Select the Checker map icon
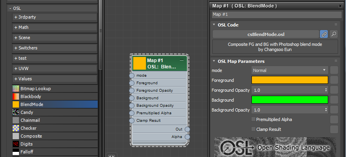This screenshot has height=157, width=346. click(x=16, y=128)
